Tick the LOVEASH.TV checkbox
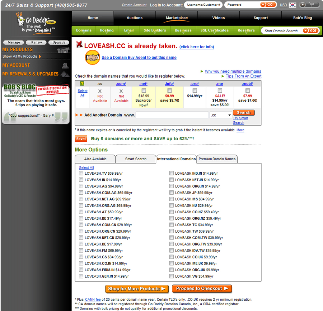This screenshot has height=311, width=323. (x=81, y=173)
